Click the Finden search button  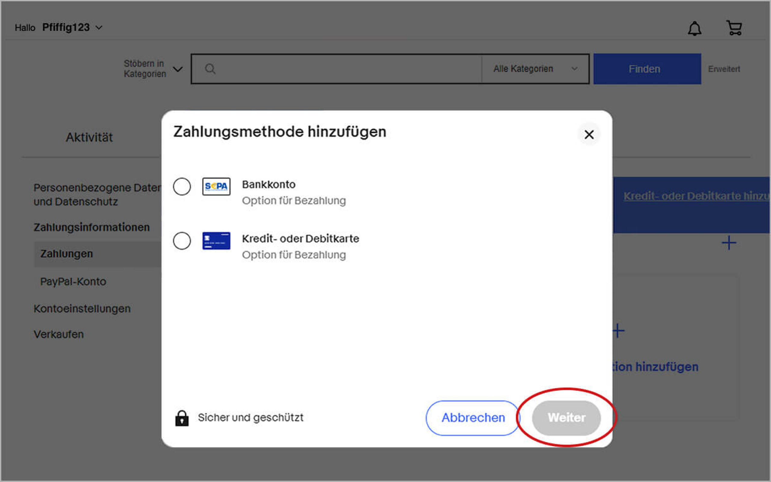click(x=647, y=69)
